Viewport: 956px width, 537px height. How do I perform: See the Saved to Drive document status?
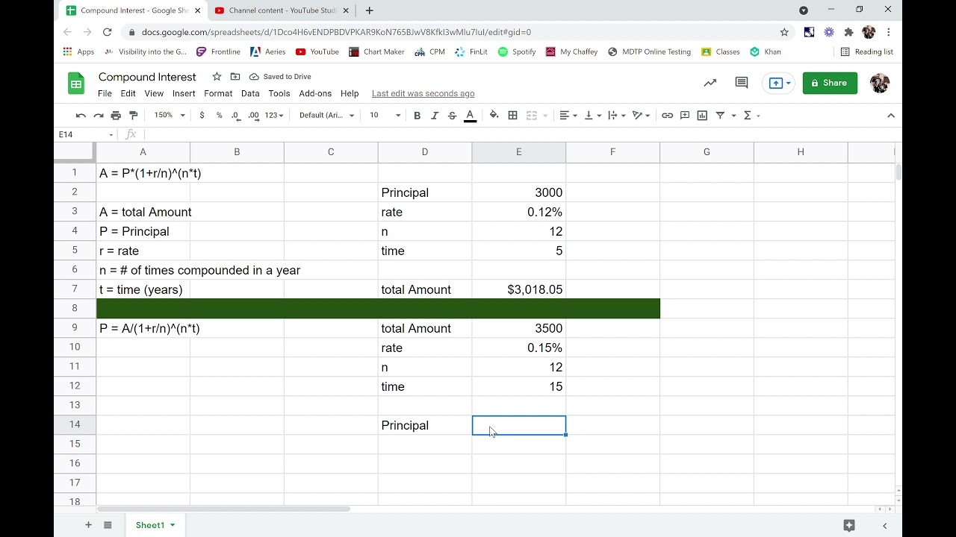point(280,77)
